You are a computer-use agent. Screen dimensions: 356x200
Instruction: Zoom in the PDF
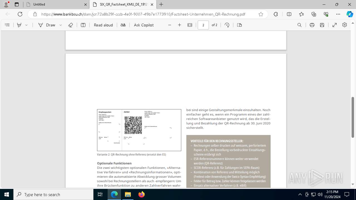tap(180, 25)
